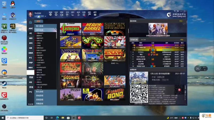
Task: Open the Darkwing Duck game tile
Action: click(x=71, y=55)
